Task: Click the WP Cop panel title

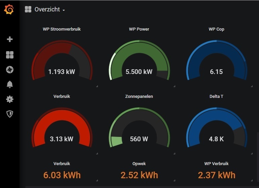Action: pos(216,29)
